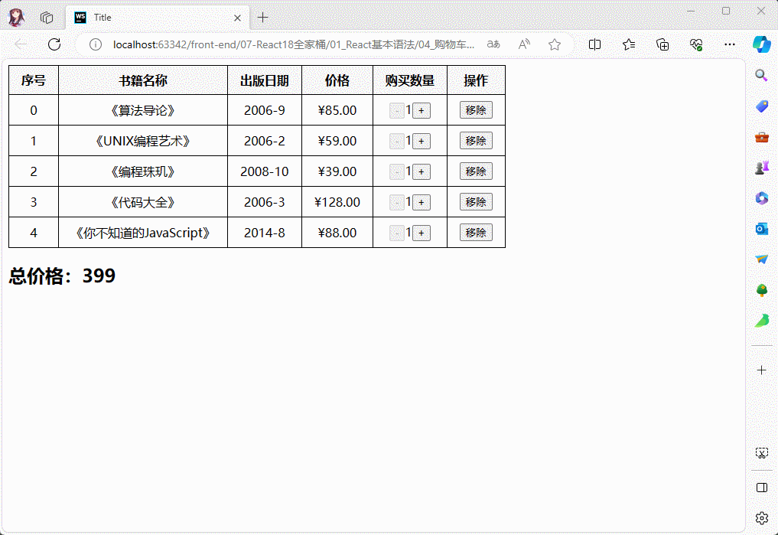Open sidebar settings gear icon

tap(761, 518)
